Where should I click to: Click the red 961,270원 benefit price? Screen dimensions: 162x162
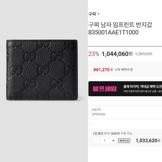pyautogui.click(x=103, y=70)
